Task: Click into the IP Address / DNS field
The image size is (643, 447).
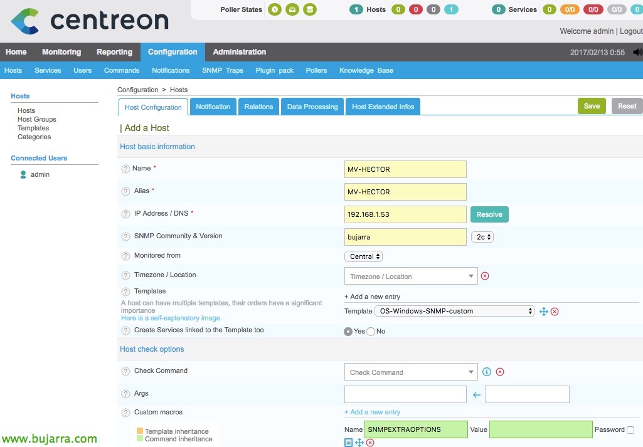Action: pos(405,214)
